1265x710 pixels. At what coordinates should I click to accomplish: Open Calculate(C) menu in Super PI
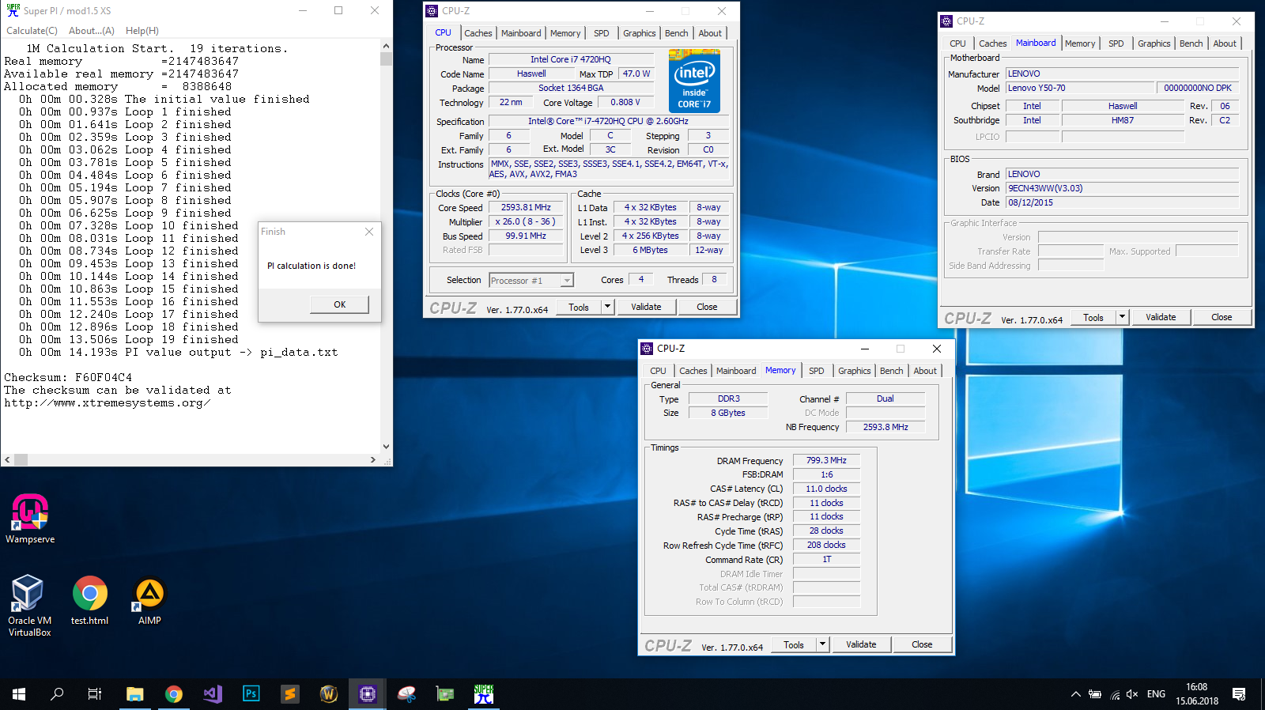click(32, 31)
